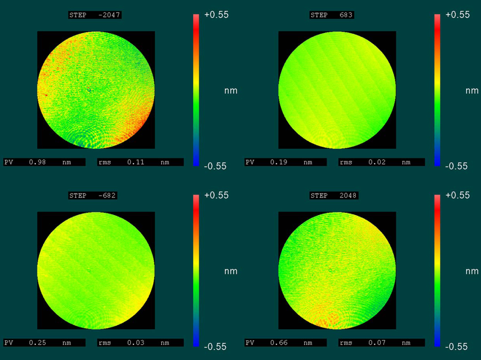
Task: Select the rms 0.02 nm readout
Action: [x=382, y=162]
